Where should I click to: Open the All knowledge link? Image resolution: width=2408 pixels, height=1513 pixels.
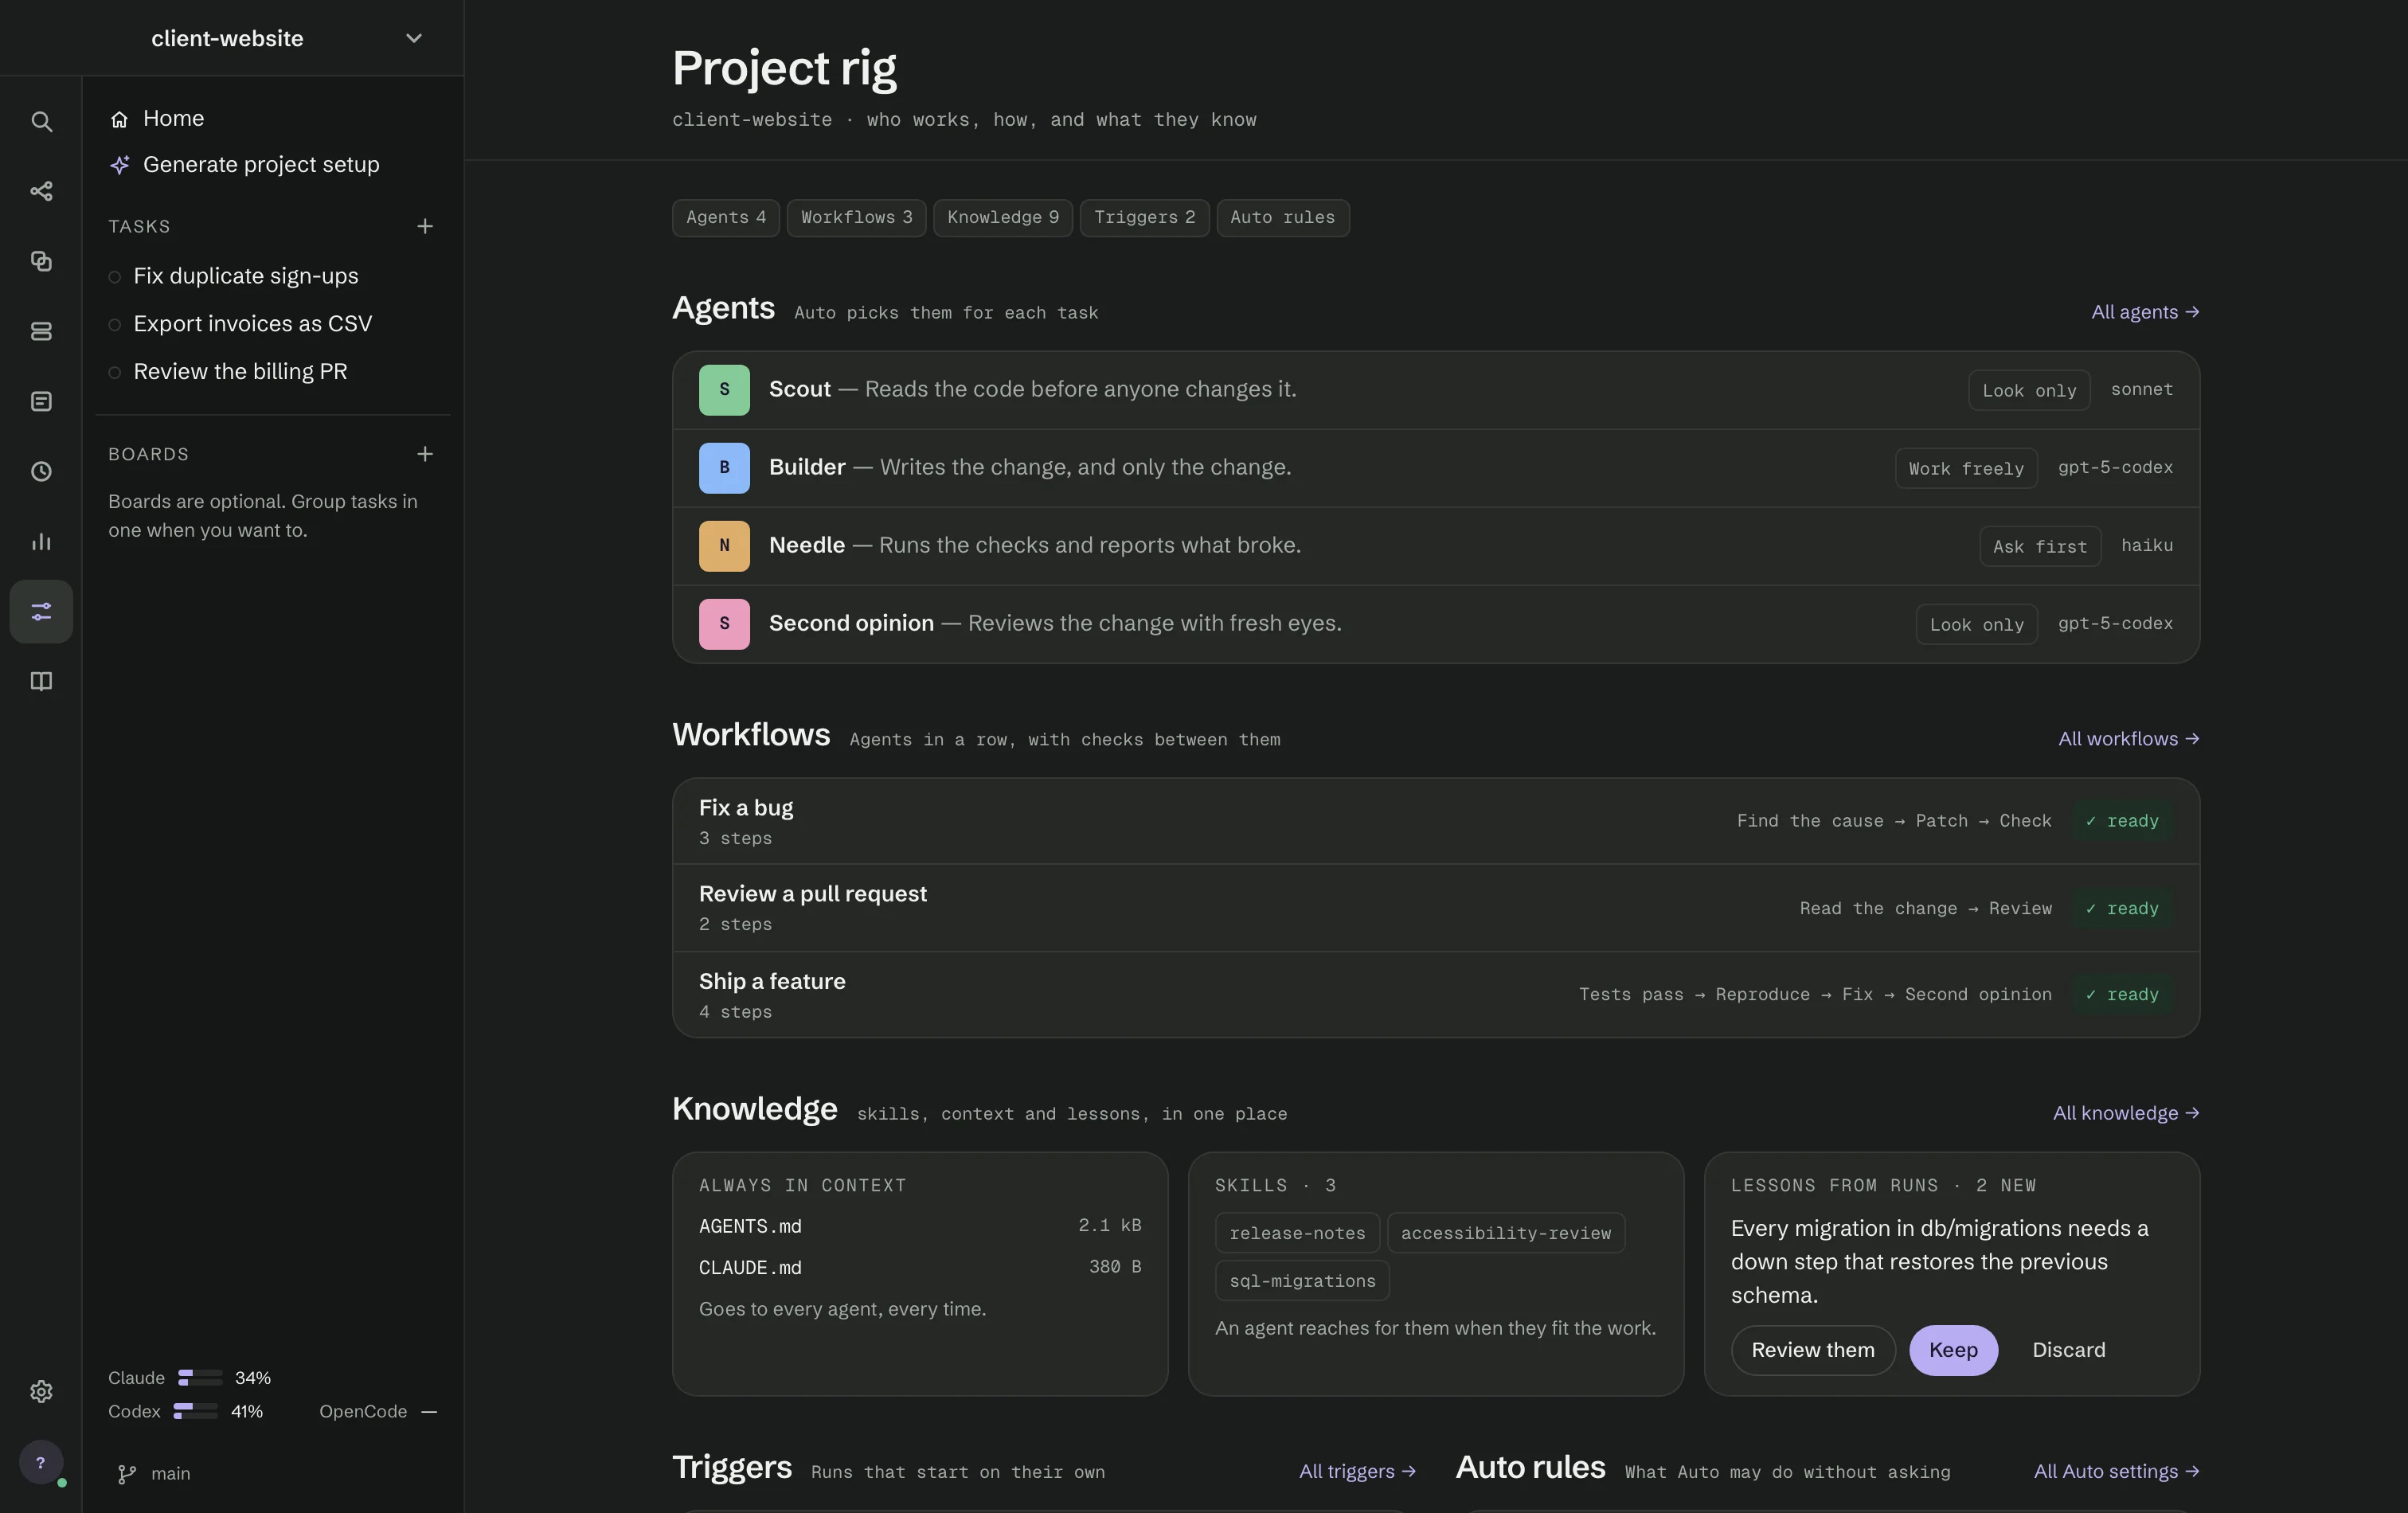pos(2126,1113)
